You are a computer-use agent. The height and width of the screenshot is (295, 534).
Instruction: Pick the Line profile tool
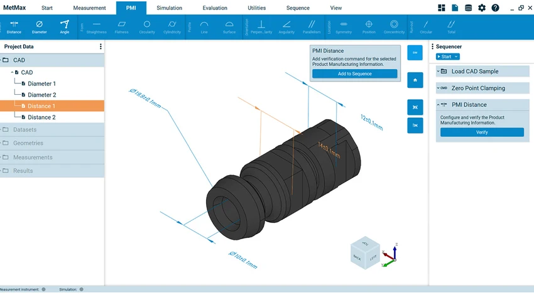click(204, 27)
